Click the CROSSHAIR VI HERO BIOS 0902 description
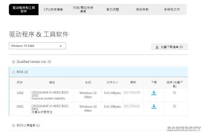Image resolution: width=203 pixels, height=133 pixels. point(50,109)
